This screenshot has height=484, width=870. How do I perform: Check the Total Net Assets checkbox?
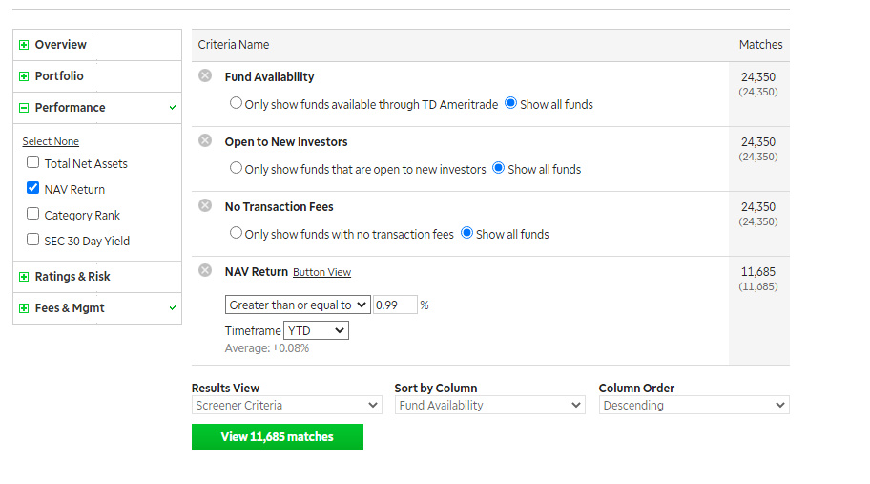(x=33, y=162)
